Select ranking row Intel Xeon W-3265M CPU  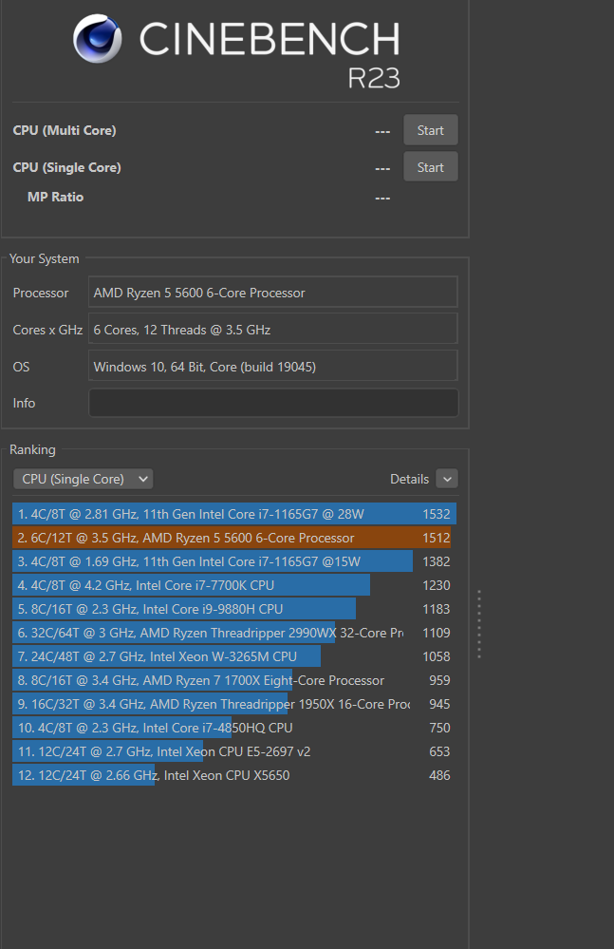(233, 656)
